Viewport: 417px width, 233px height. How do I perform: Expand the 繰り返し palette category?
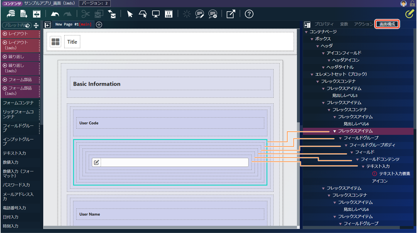tap(5, 57)
